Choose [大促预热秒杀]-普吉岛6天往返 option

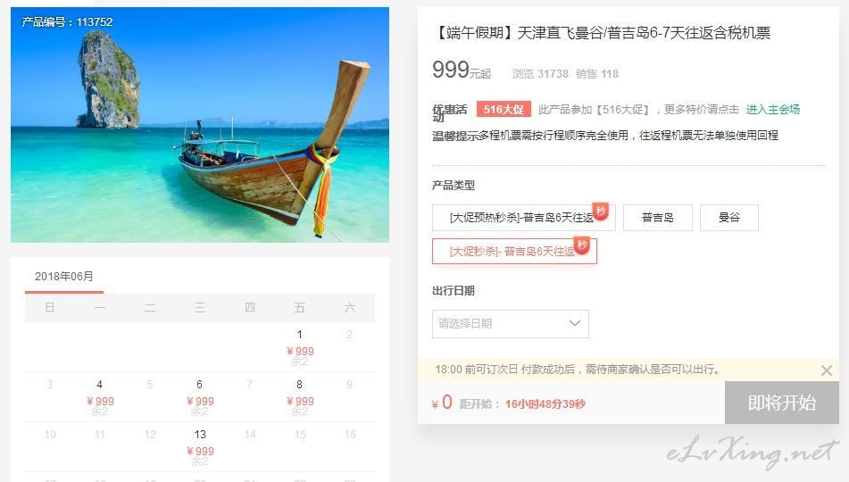pos(523,218)
